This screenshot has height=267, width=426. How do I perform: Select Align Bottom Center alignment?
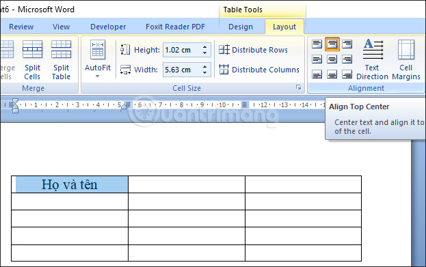coord(332,74)
